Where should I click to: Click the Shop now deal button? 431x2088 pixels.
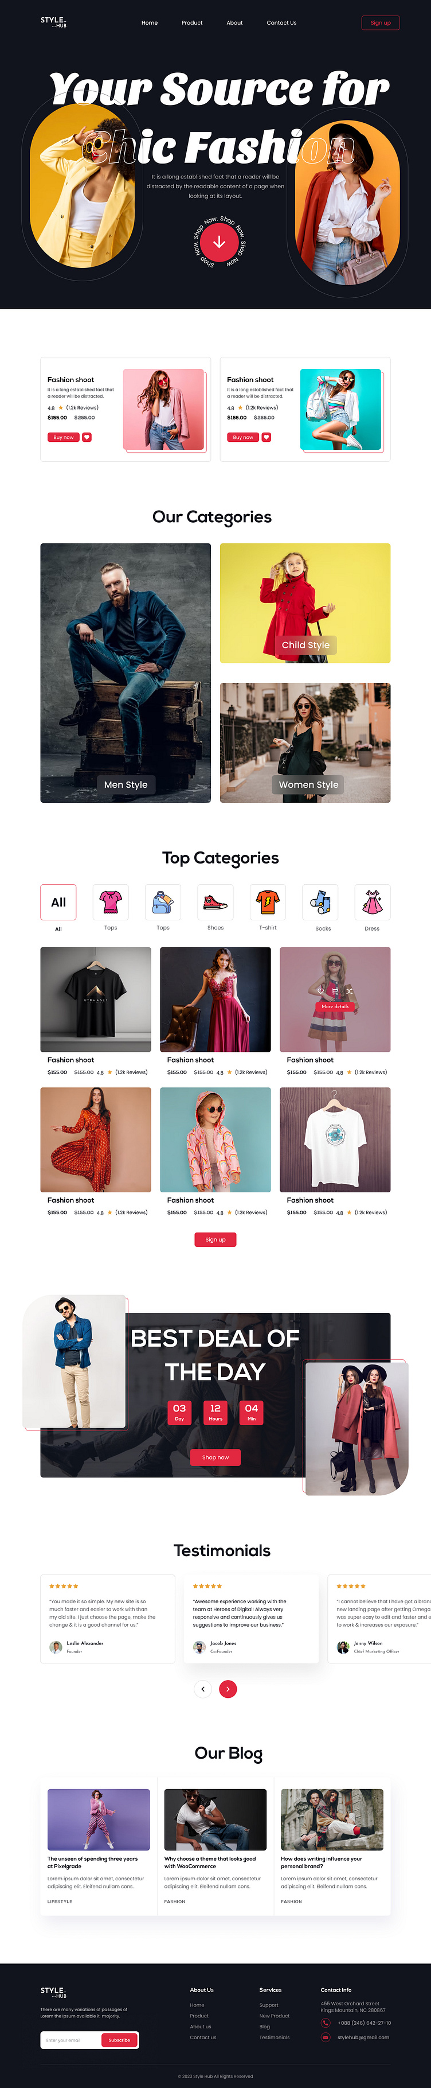coord(215,1457)
